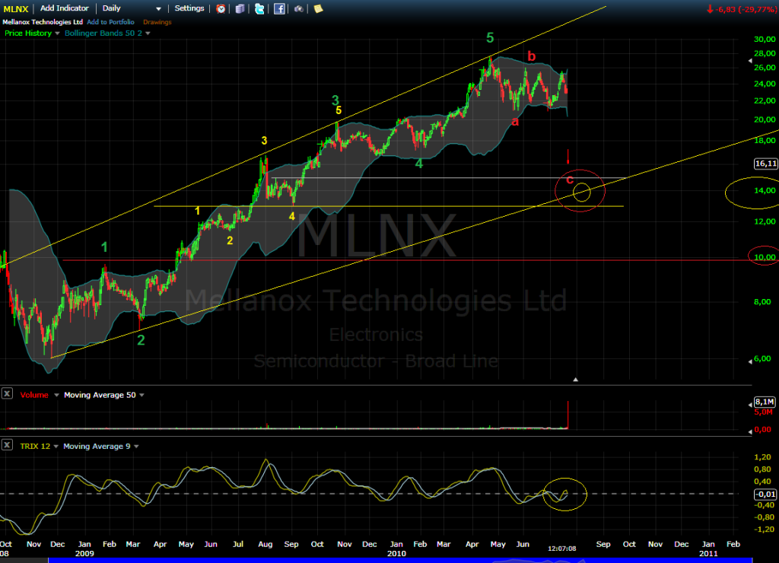Viewport: 779px width, 563px height.
Task: Share chart via the Facebook icon
Action: point(279,8)
